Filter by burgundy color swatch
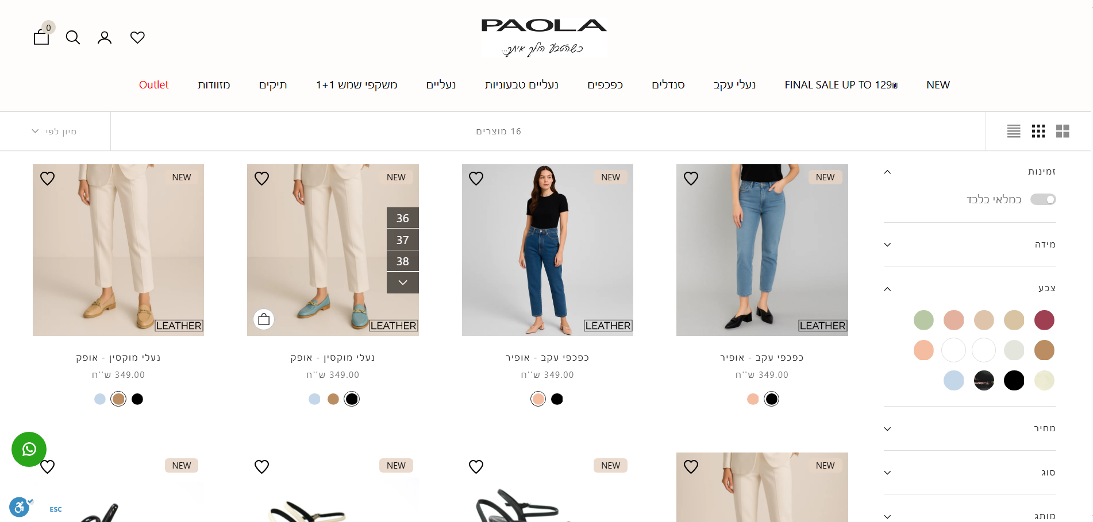 [1044, 320]
